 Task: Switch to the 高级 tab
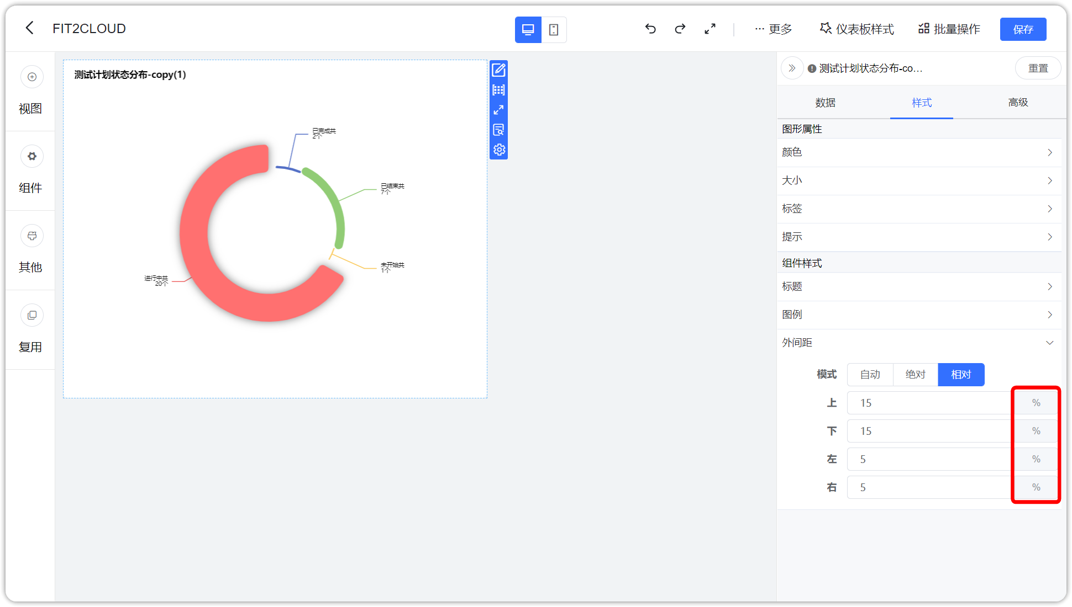click(1018, 103)
